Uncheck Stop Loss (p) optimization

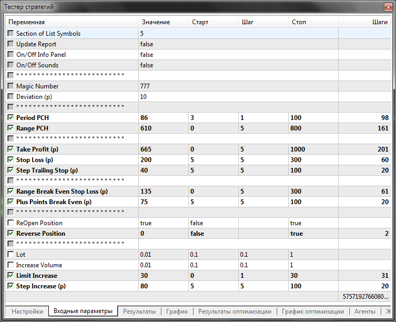pyautogui.click(x=11, y=160)
